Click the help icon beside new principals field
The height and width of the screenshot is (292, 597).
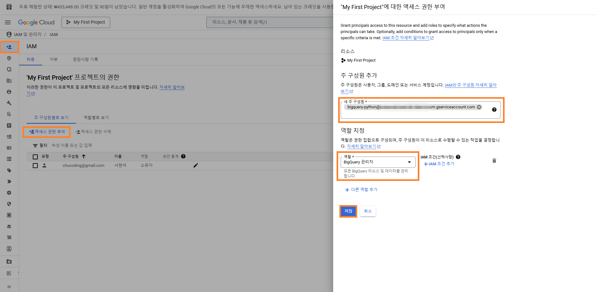point(494,110)
